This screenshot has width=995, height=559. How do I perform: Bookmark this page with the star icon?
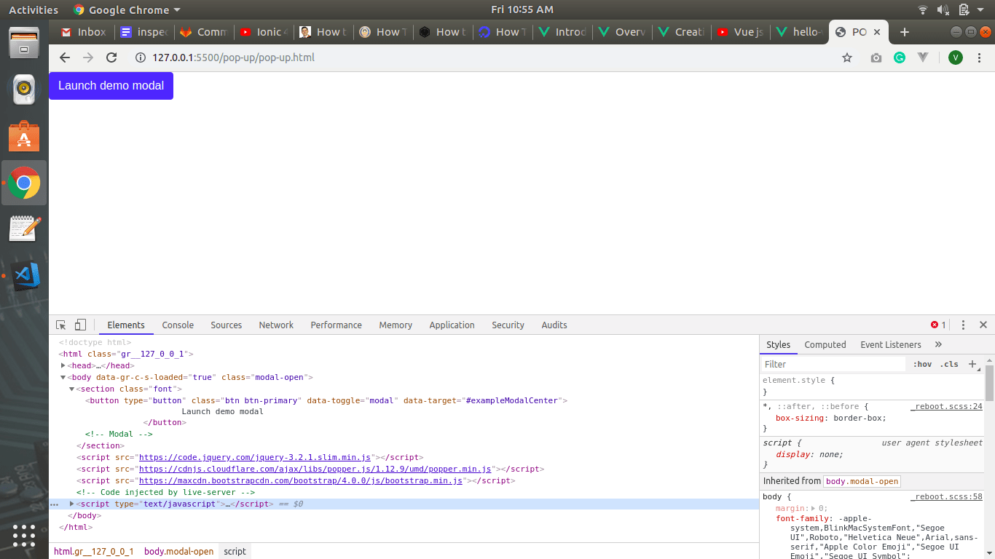click(x=847, y=58)
